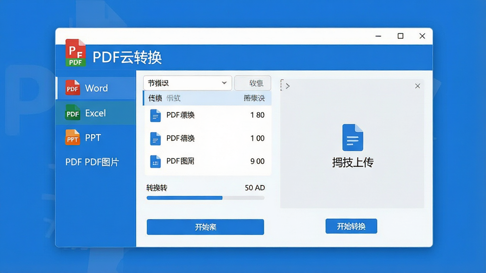Minimize the PDF云转换 window
This screenshot has width=486, height=273.
(x=378, y=36)
